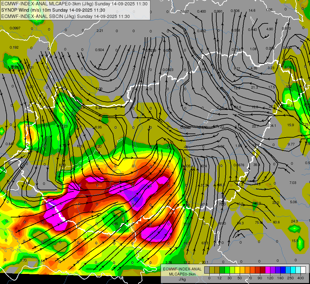Image resolution: width=310 pixels, height=284 pixels.
Task: Click the legend scale value 400
Action: (x=301, y=278)
